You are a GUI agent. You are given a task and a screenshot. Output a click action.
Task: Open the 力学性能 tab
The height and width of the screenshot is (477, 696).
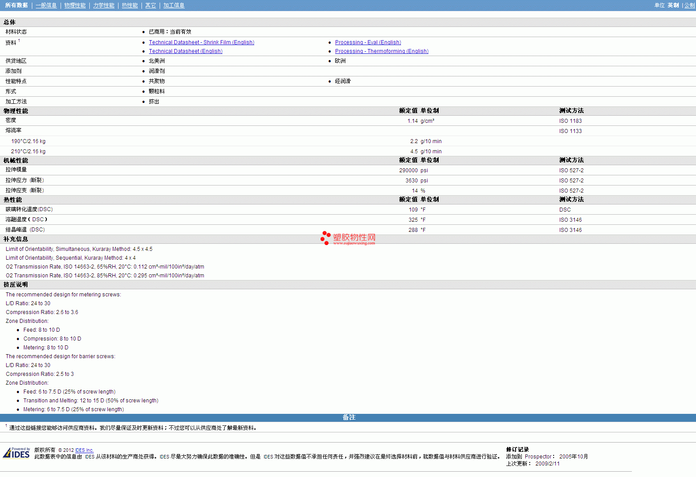coord(103,5)
